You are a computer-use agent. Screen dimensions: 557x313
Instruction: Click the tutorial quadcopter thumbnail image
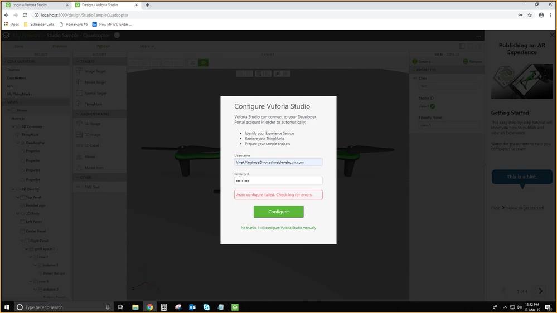point(522,81)
